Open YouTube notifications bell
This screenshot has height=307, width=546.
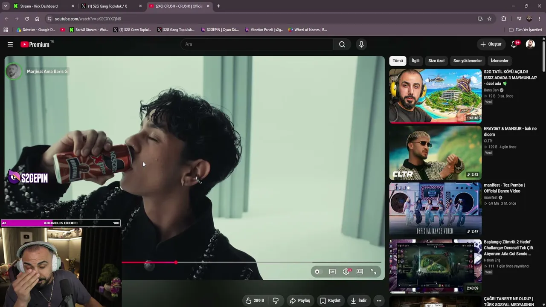514,44
